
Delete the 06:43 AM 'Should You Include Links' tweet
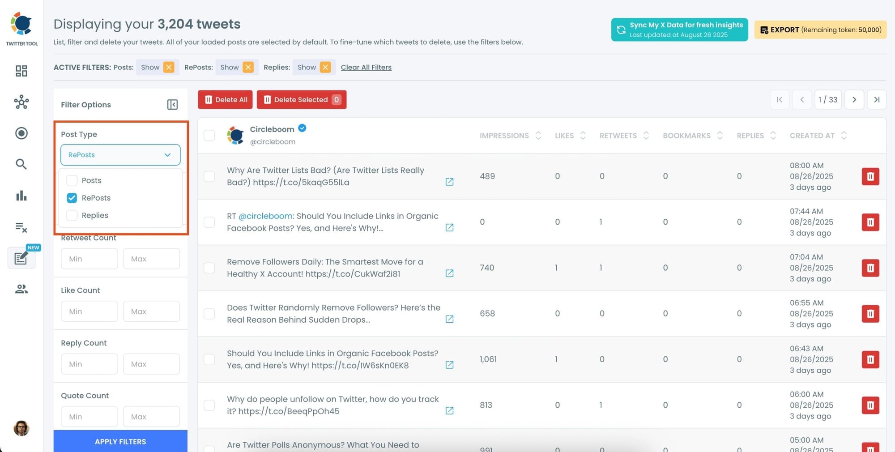coord(870,359)
